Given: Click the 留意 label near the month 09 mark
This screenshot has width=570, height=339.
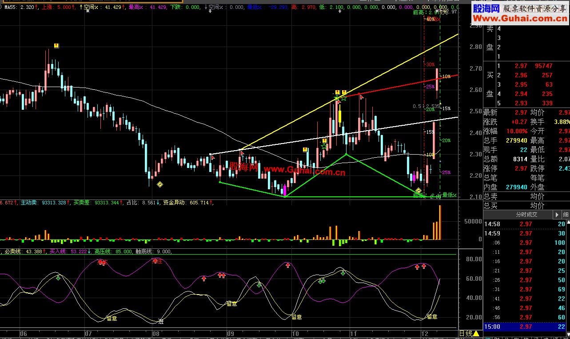Looking at the screenshot, I should (x=232, y=304).
